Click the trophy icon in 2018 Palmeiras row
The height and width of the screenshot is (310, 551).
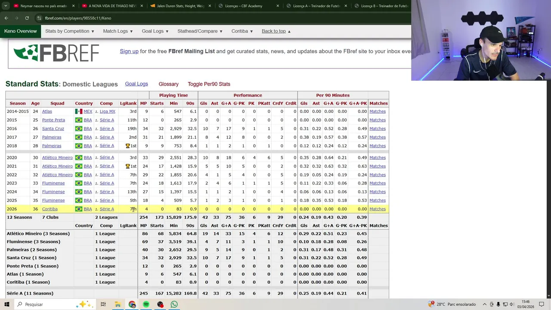(x=127, y=146)
